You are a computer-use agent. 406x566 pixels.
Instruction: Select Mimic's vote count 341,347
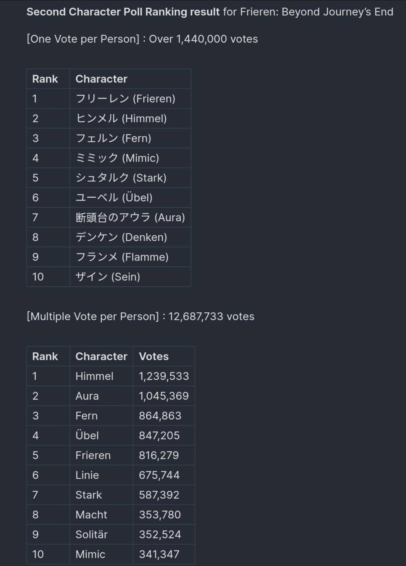click(164, 554)
